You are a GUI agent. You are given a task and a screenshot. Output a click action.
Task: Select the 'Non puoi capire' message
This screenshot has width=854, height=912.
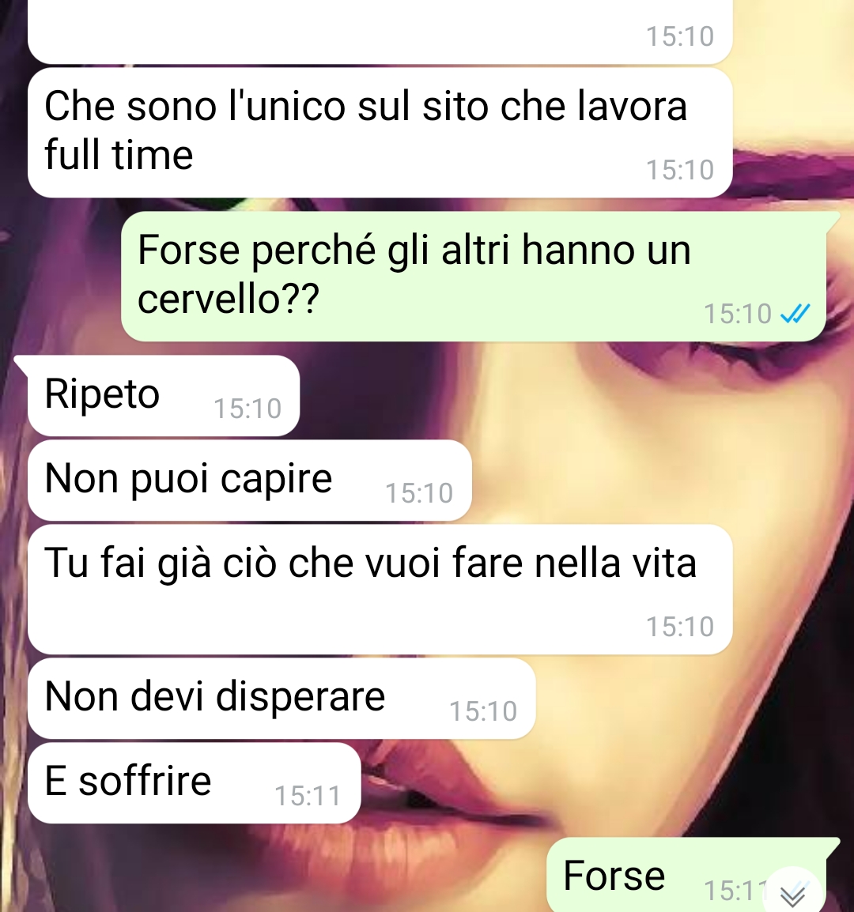tap(250, 480)
